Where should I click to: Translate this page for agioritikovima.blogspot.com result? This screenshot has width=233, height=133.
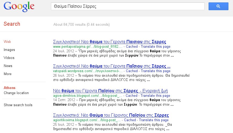click(x=154, y=120)
